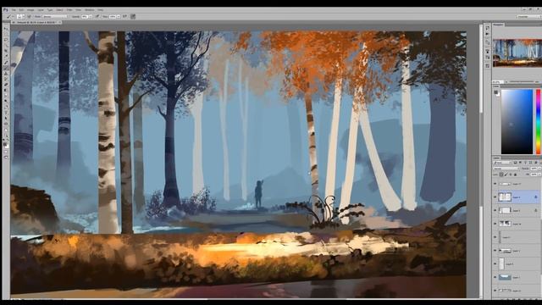Filter for shape layers in Layers panel
This screenshot has width=542, height=305.
pos(531,162)
